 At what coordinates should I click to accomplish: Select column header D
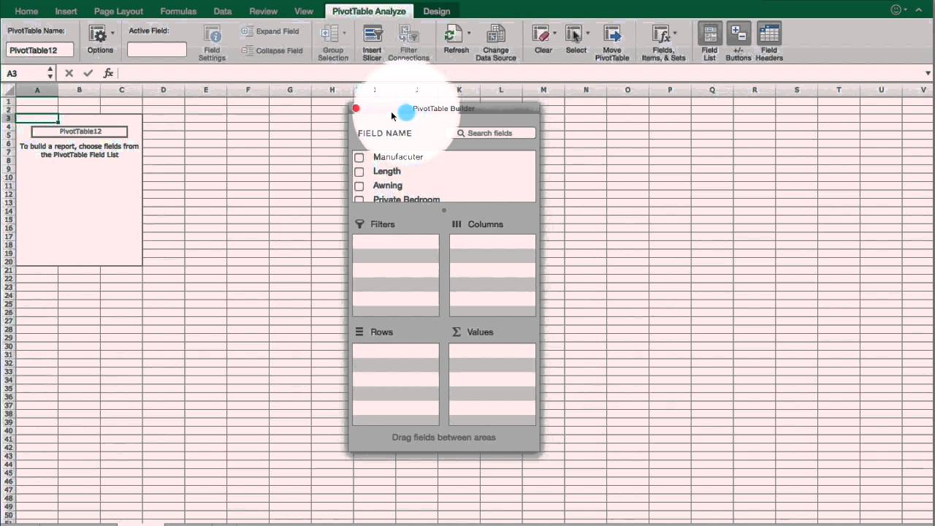164,90
